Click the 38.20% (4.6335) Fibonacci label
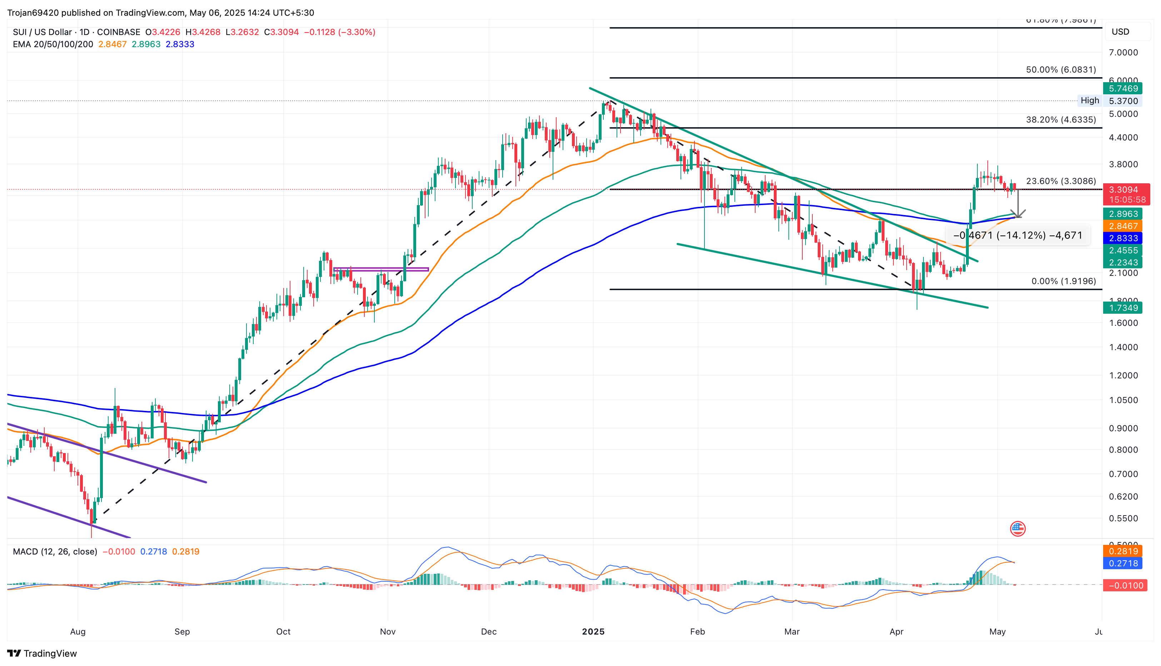 click(1061, 119)
